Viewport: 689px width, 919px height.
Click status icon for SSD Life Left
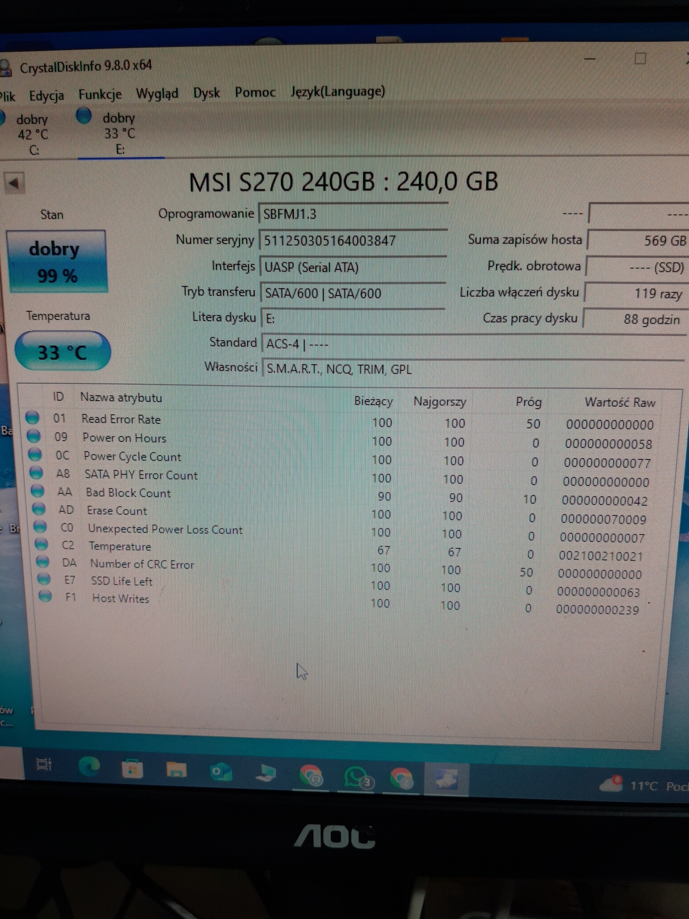pyautogui.click(x=44, y=579)
